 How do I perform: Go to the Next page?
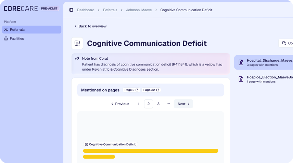coord(183,104)
